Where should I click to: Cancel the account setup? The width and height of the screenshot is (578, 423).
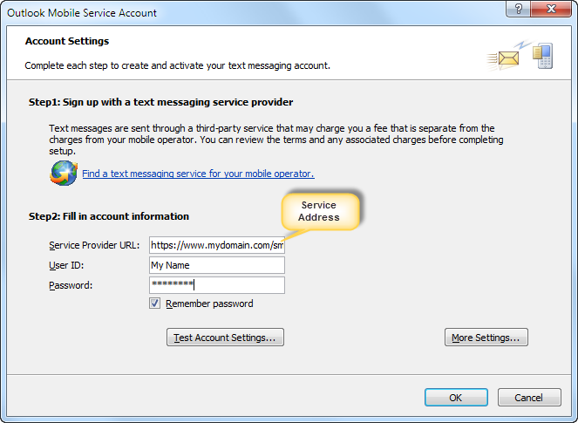click(x=529, y=397)
